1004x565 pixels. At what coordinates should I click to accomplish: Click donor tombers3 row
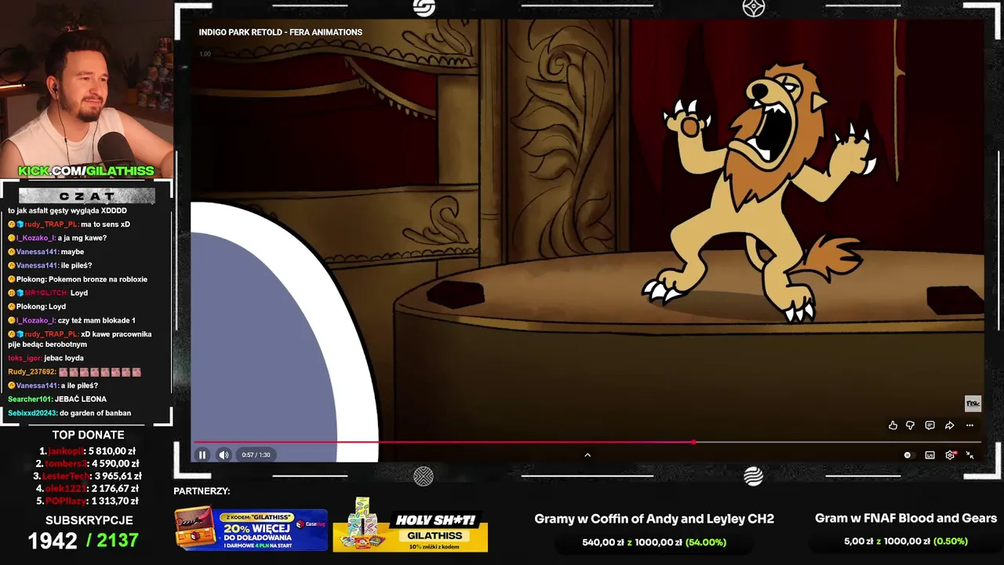(x=86, y=464)
